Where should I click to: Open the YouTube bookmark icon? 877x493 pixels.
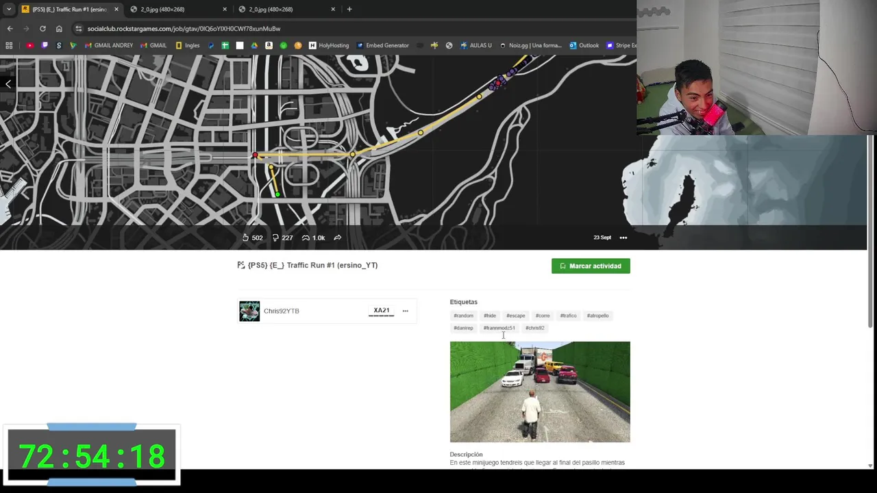[30, 45]
